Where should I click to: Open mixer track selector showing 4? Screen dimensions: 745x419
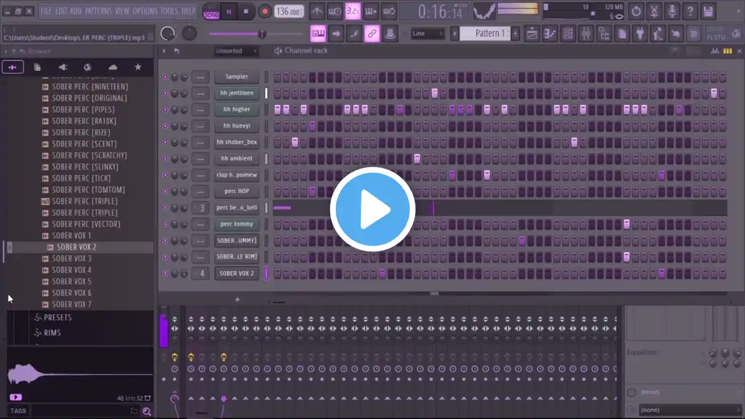[201, 274]
